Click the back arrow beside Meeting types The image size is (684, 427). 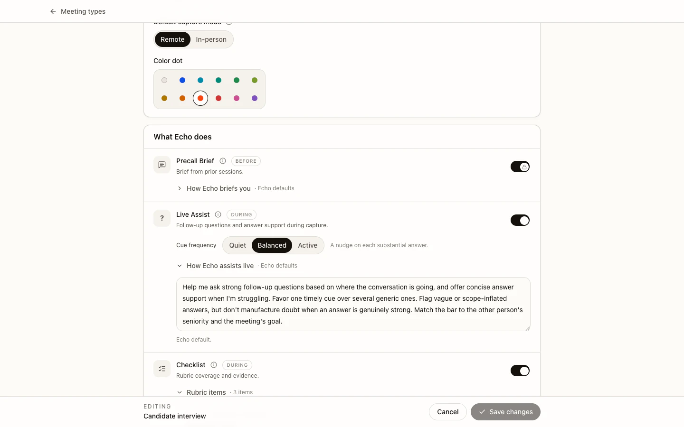point(53,11)
